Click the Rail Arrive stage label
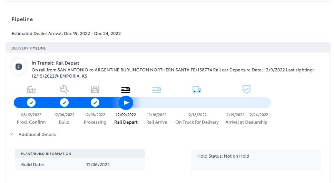The image size is (334, 183). point(157,122)
